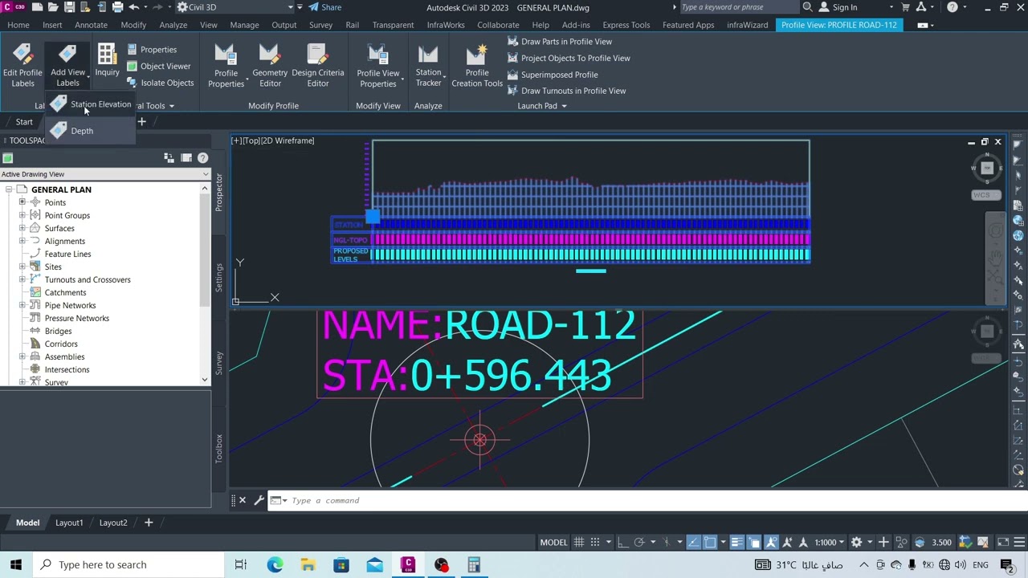Open Profile Creation Tools
Image resolution: width=1028 pixels, height=578 pixels.
[477, 64]
